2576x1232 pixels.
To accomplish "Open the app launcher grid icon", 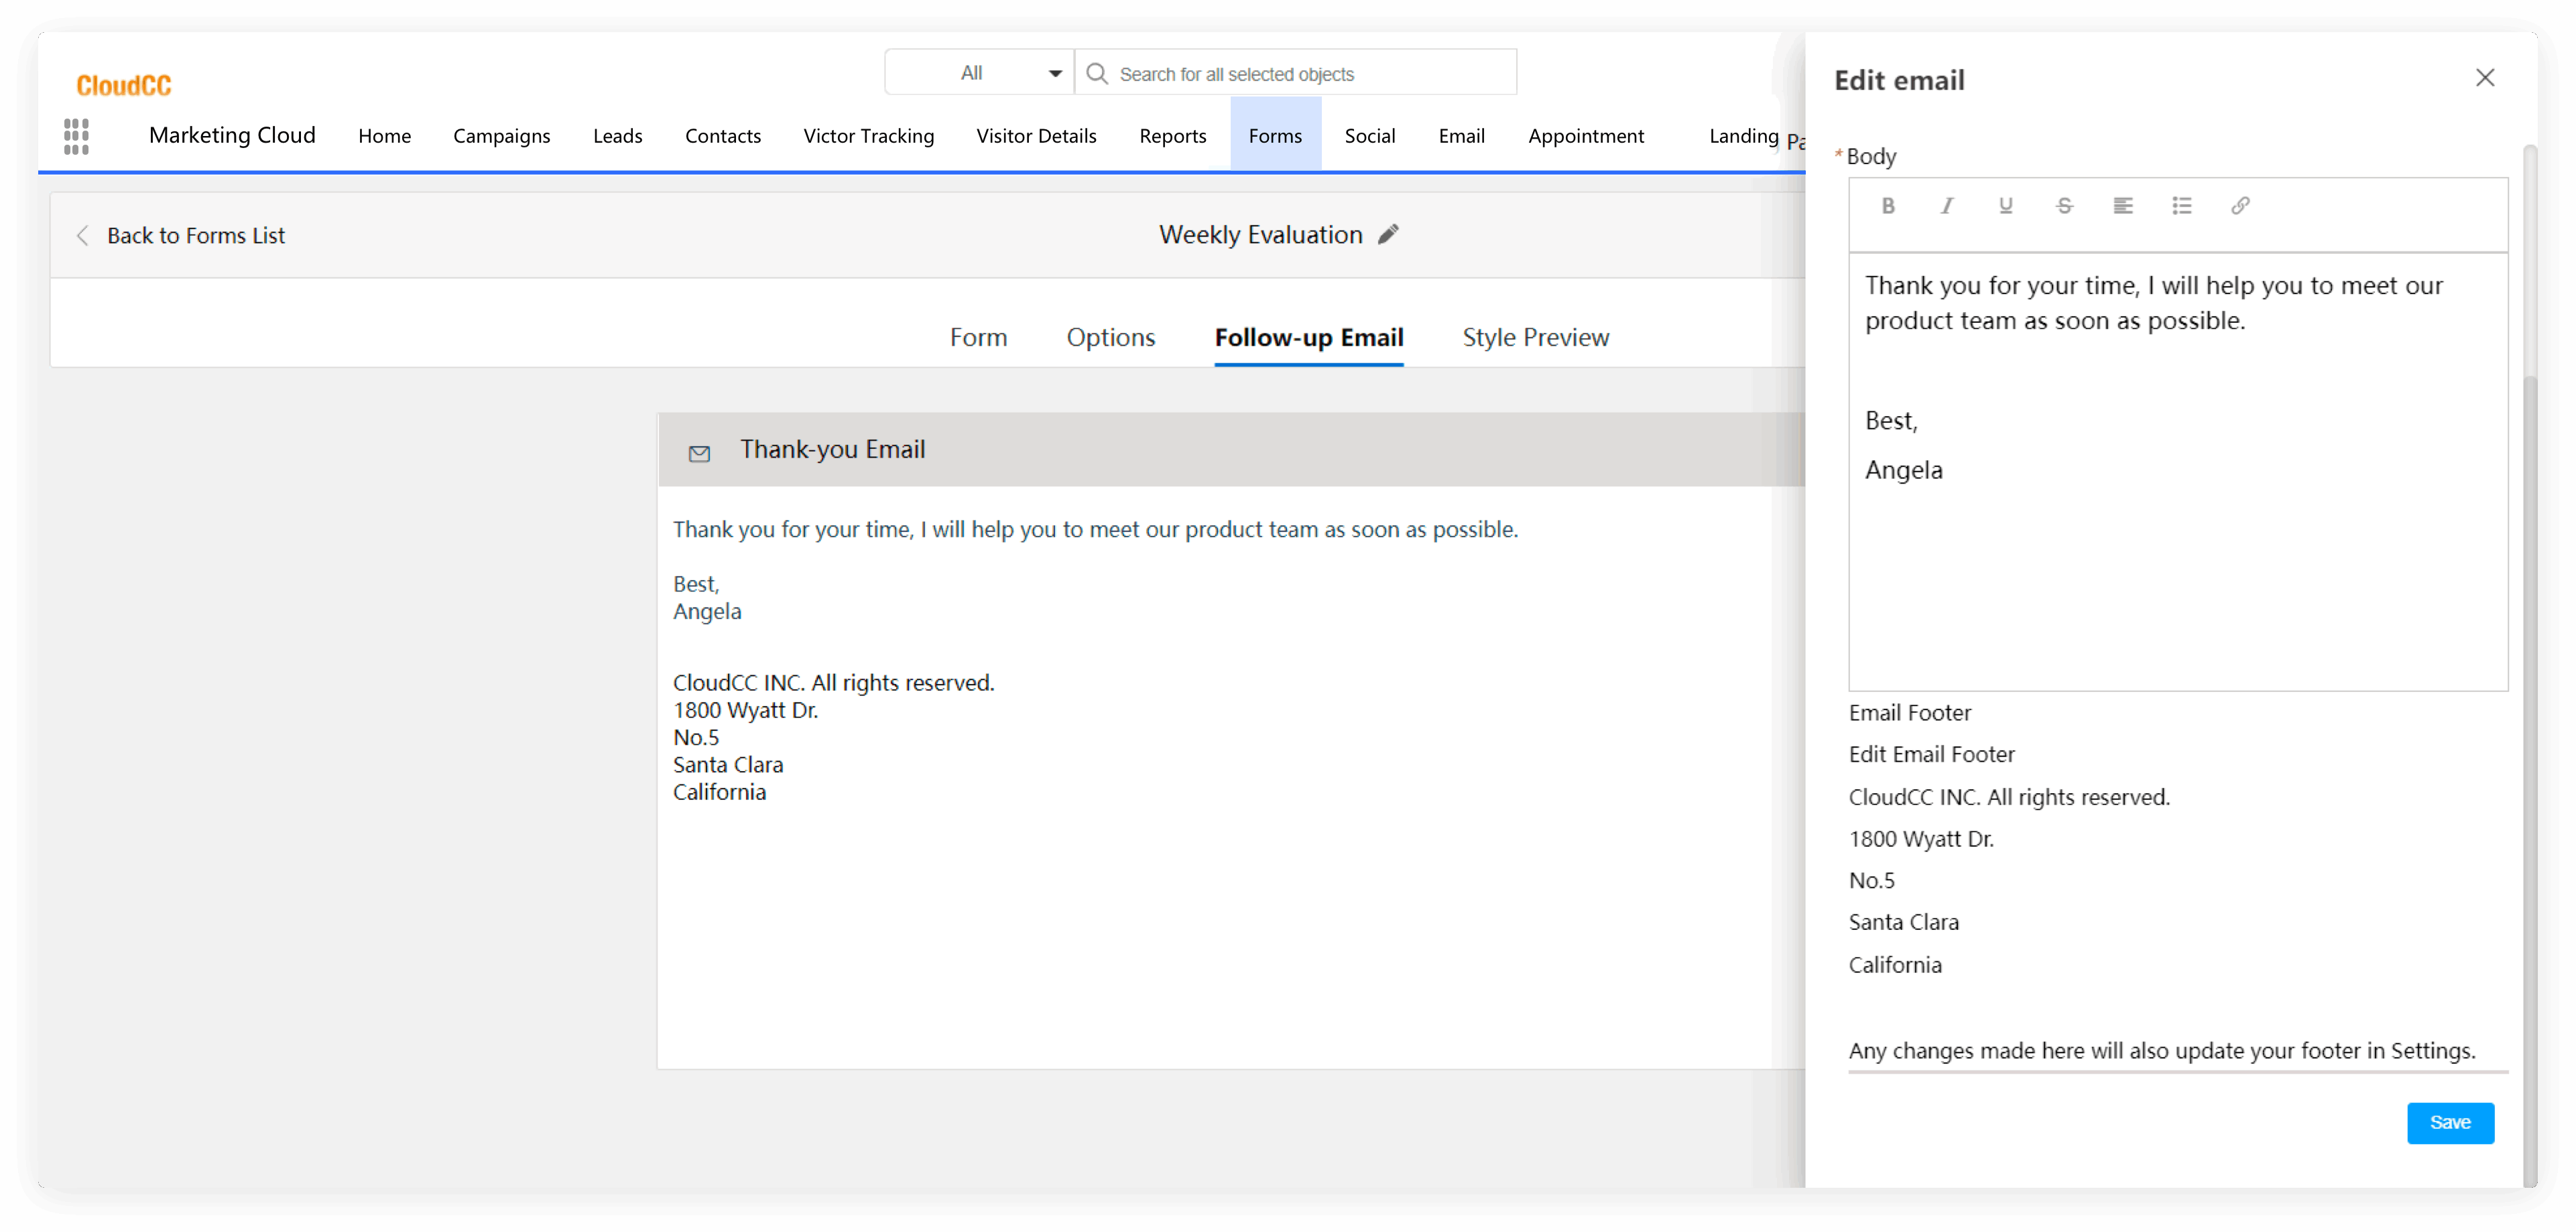I will (x=76, y=136).
